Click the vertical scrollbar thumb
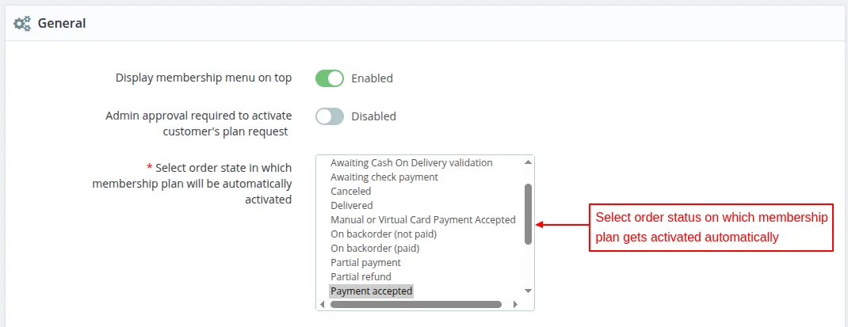 point(528,214)
